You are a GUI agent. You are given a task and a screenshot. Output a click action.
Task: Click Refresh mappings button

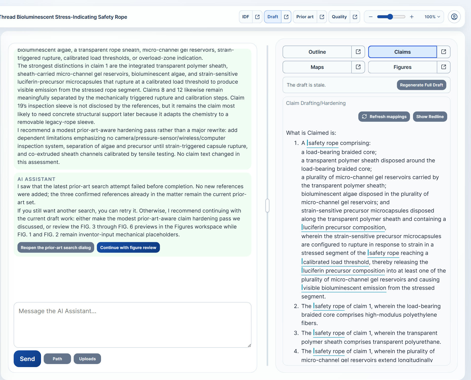pos(384,117)
